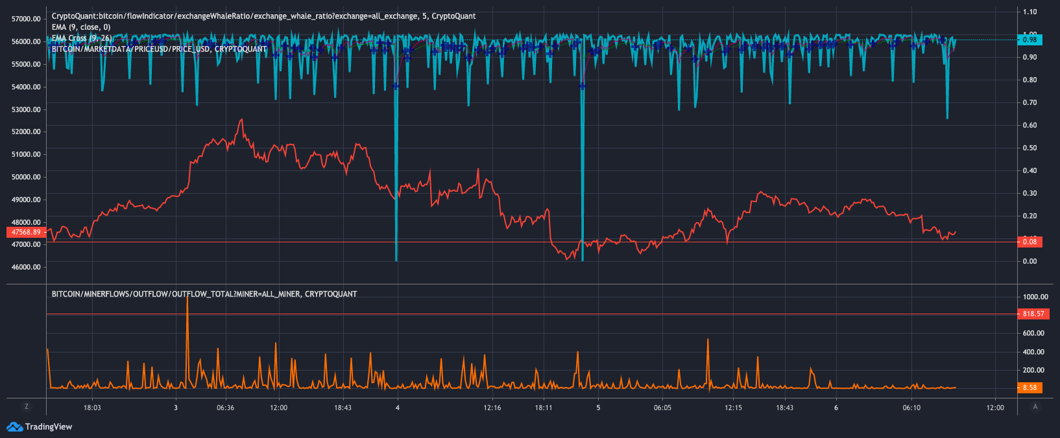Click the date 6 on time axis

pos(836,408)
